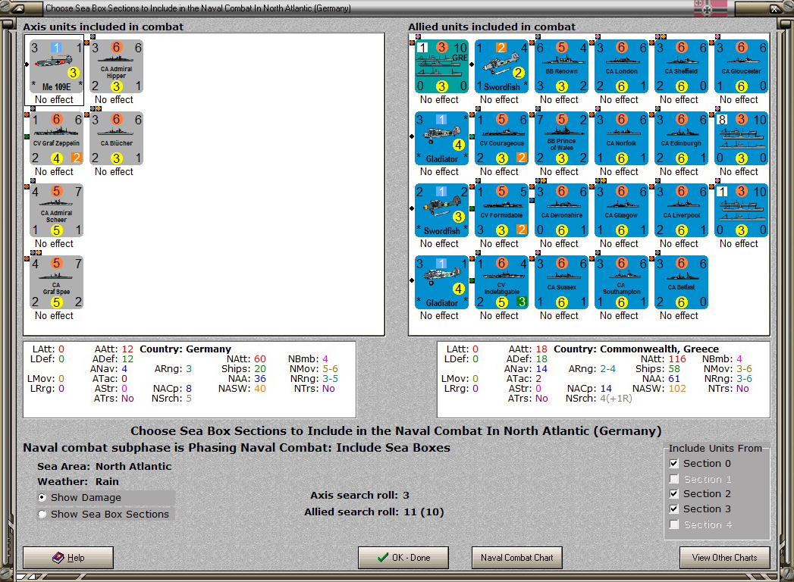Toggle the Section 3 checkbox
This screenshot has height=582, width=794.
[673, 509]
